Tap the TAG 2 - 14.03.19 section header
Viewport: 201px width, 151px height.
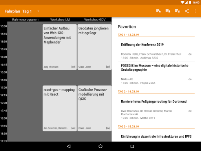pos(128,92)
